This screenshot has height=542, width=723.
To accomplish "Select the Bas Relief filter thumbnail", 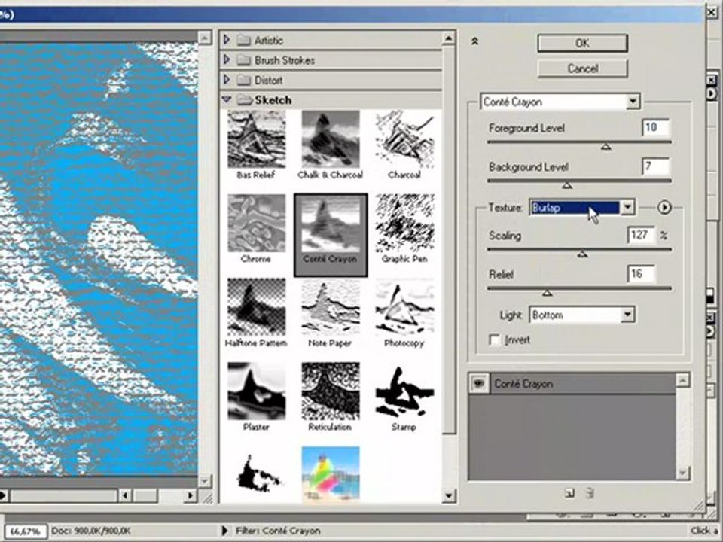I will pos(256,140).
